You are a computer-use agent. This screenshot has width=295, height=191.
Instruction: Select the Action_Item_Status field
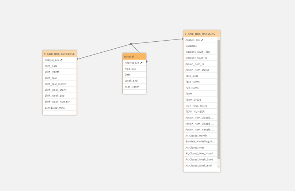[x=200, y=70]
